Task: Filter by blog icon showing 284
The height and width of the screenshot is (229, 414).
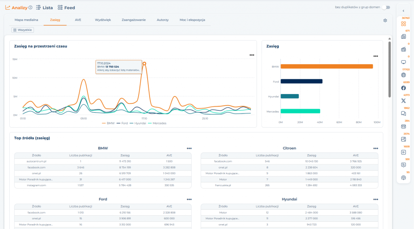Action: [403, 126]
